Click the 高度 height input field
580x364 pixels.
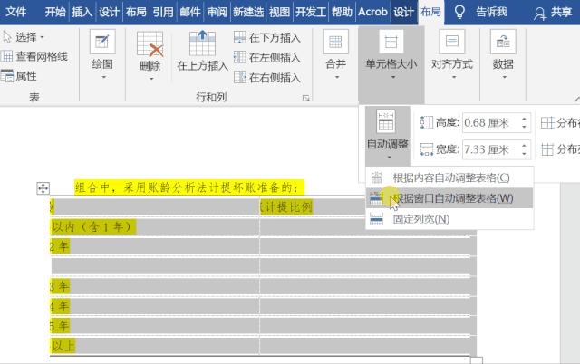coord(491,122)
